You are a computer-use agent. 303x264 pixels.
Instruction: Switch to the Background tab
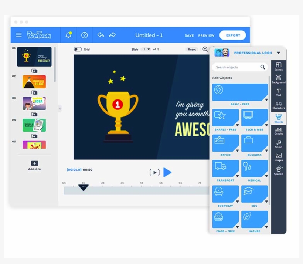(279, 79)
